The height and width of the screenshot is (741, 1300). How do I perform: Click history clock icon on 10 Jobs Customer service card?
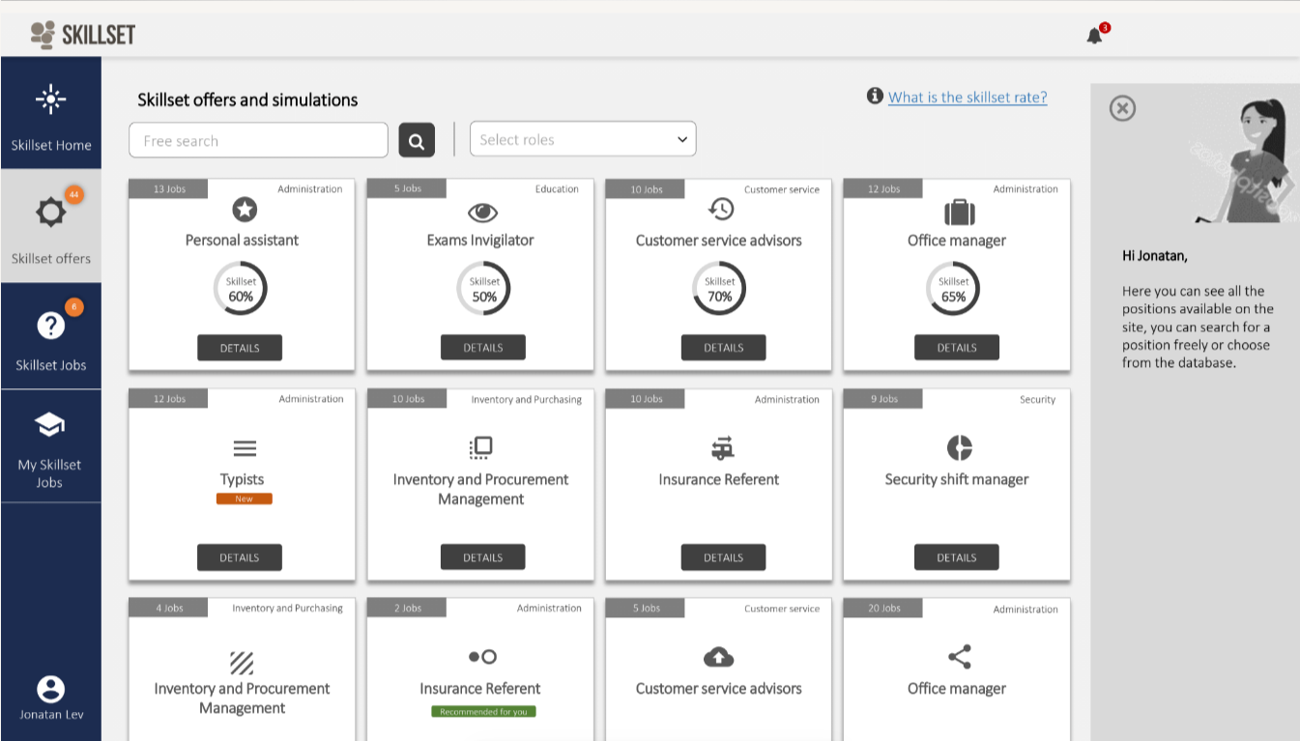point(720,209)
